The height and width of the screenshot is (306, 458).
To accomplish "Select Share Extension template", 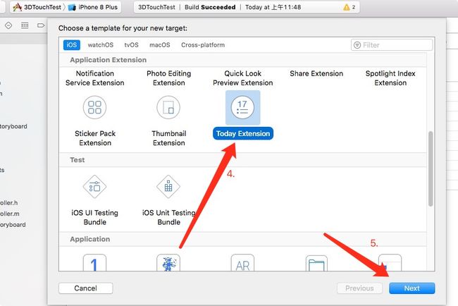I will click(316, 73).
